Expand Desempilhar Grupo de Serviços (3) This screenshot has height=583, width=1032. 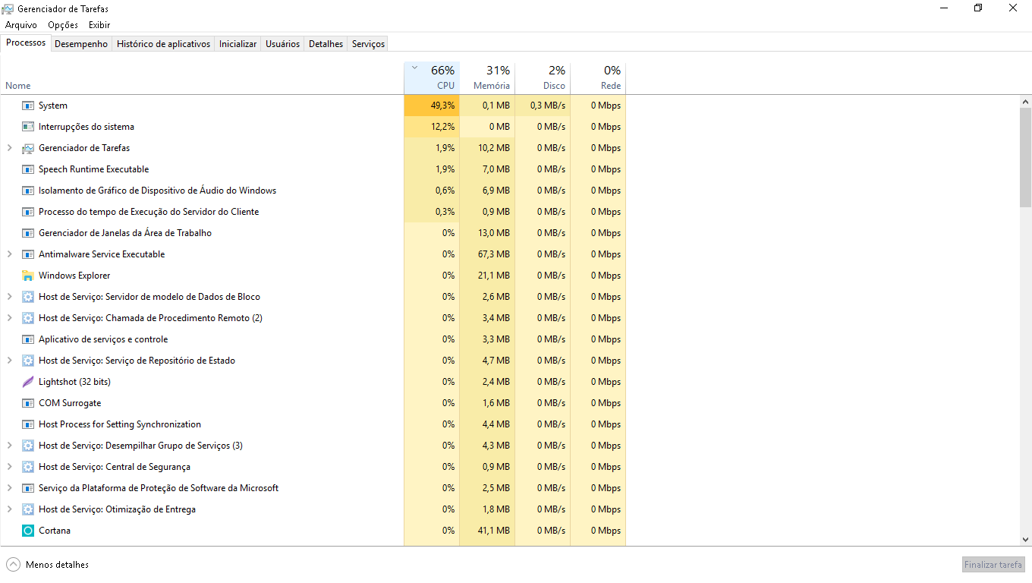9,446
